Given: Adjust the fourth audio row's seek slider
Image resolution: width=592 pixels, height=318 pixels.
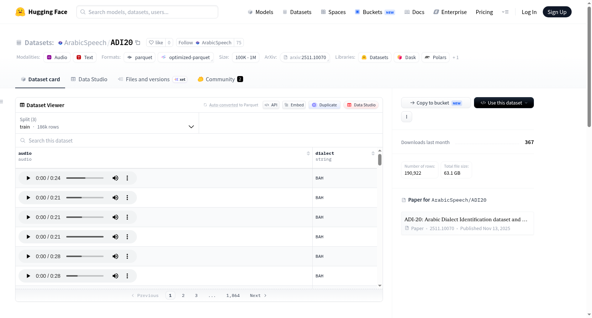Looking at the screenshot, I should pyautogui.click(x=85, y=237).
